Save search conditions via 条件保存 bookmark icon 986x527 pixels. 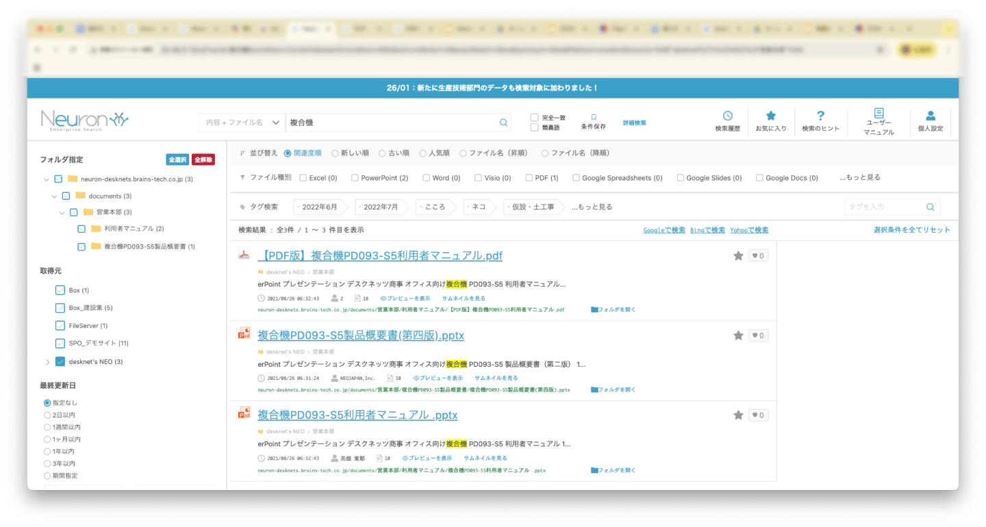[593, 118]
